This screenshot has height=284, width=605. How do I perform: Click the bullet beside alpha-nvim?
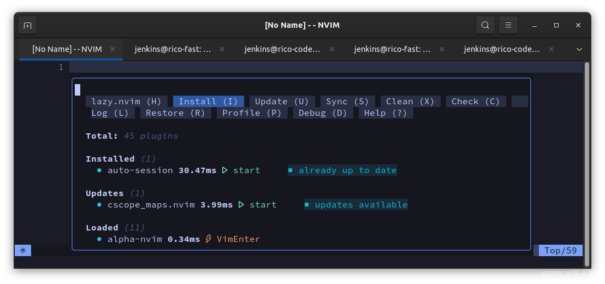click(x=99, y=239)
